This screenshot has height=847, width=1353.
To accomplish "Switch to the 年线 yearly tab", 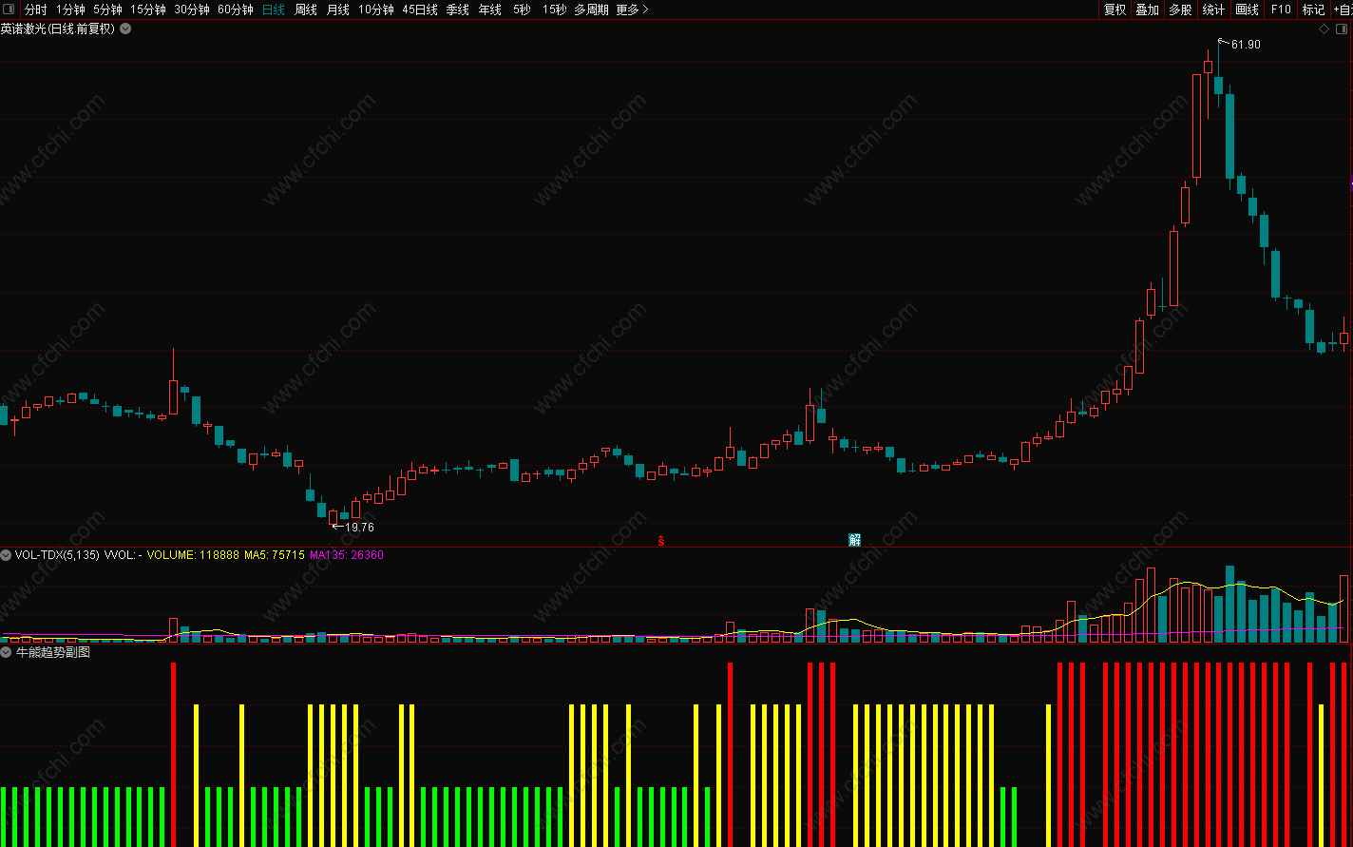I will pos(489,10).
